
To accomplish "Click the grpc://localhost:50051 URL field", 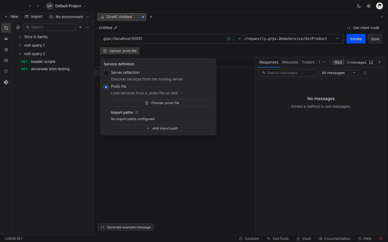I will pos(167,39).
